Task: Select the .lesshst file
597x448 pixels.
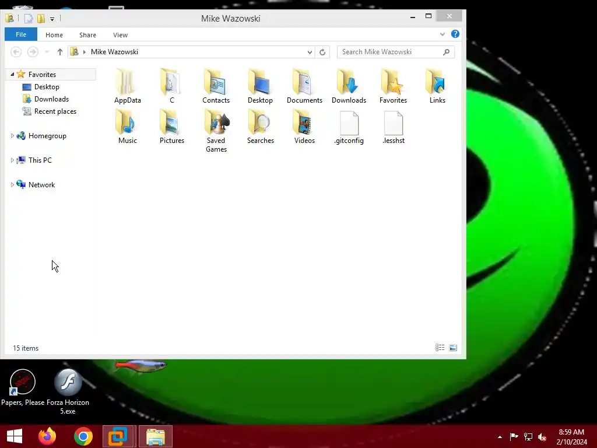Action: (x=393, y=127)
